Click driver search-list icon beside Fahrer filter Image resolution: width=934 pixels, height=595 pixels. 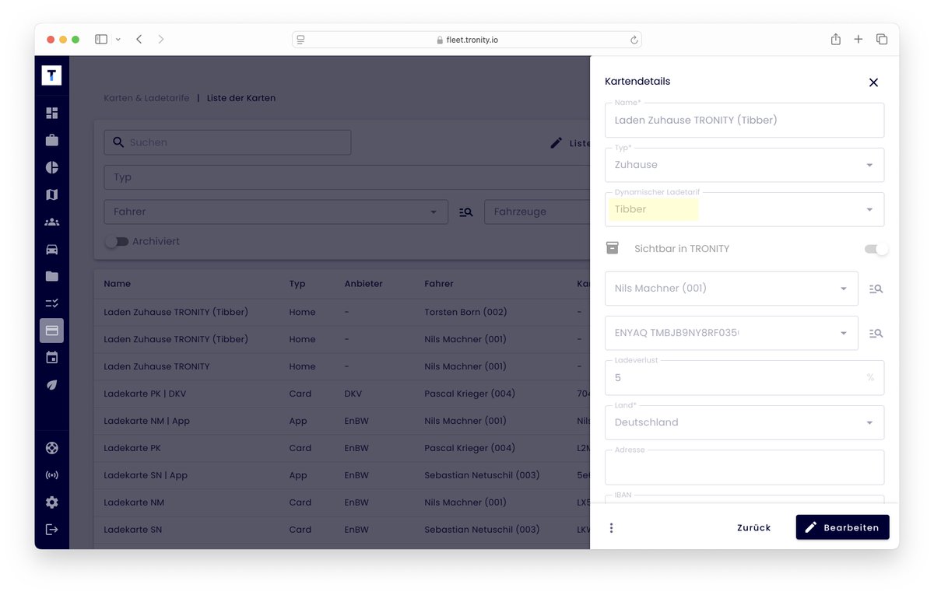point(466,212)
